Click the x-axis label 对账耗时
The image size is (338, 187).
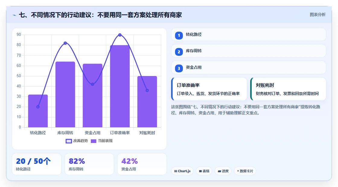(x=147, y=133)
